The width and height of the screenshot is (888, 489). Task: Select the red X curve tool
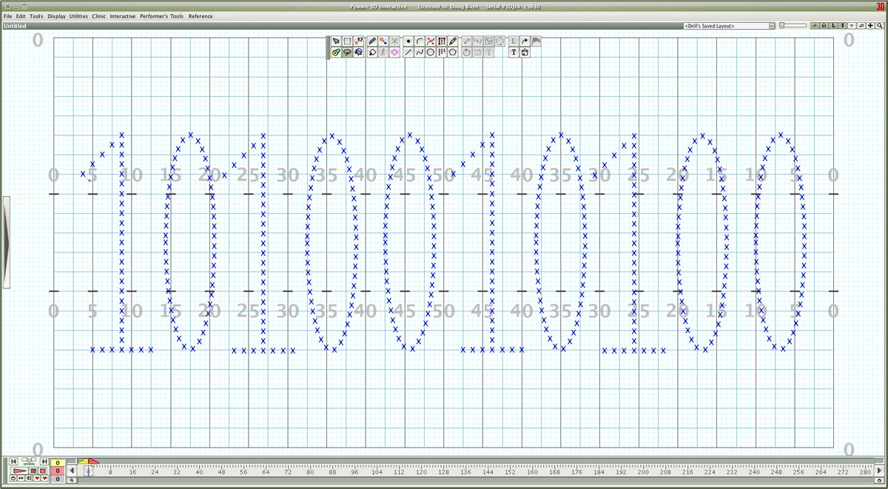(430, 41)
